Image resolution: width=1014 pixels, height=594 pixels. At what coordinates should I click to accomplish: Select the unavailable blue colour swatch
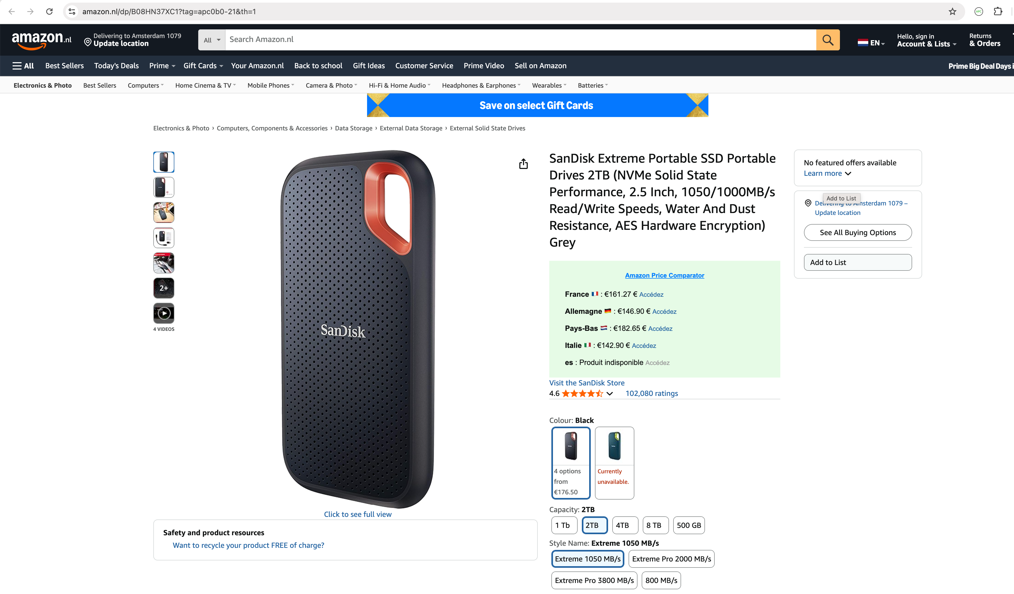click(614, 463)
